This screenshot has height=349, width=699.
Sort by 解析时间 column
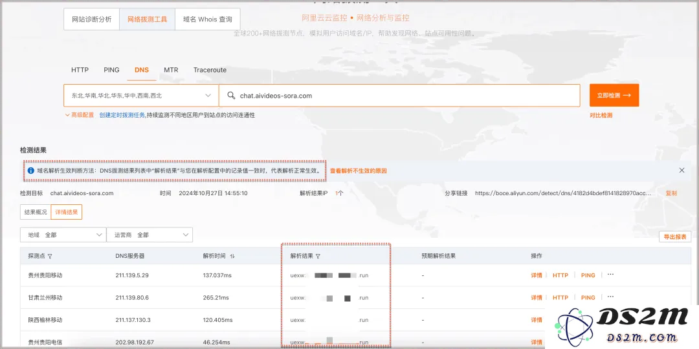(x=232, y=257)
